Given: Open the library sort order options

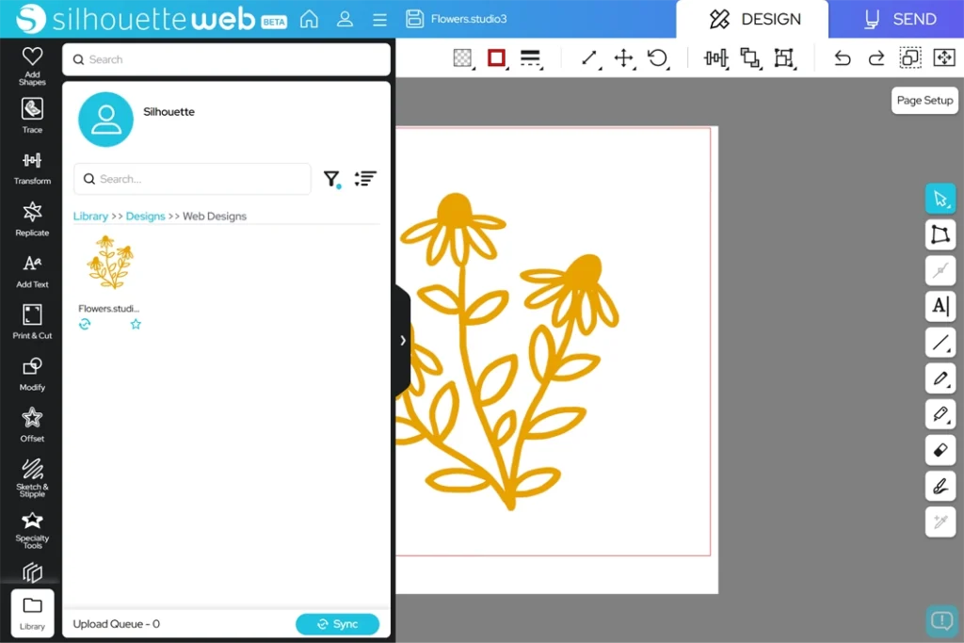Looking at the screenshot, I should 365,179.
